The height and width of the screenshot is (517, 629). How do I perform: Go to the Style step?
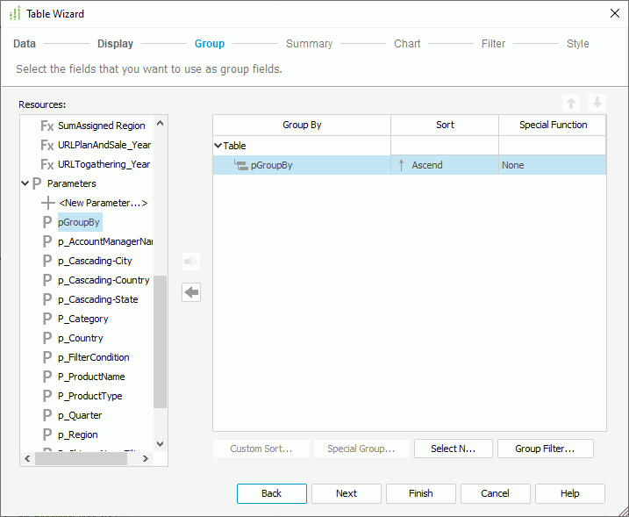click(x=577, y=43)
